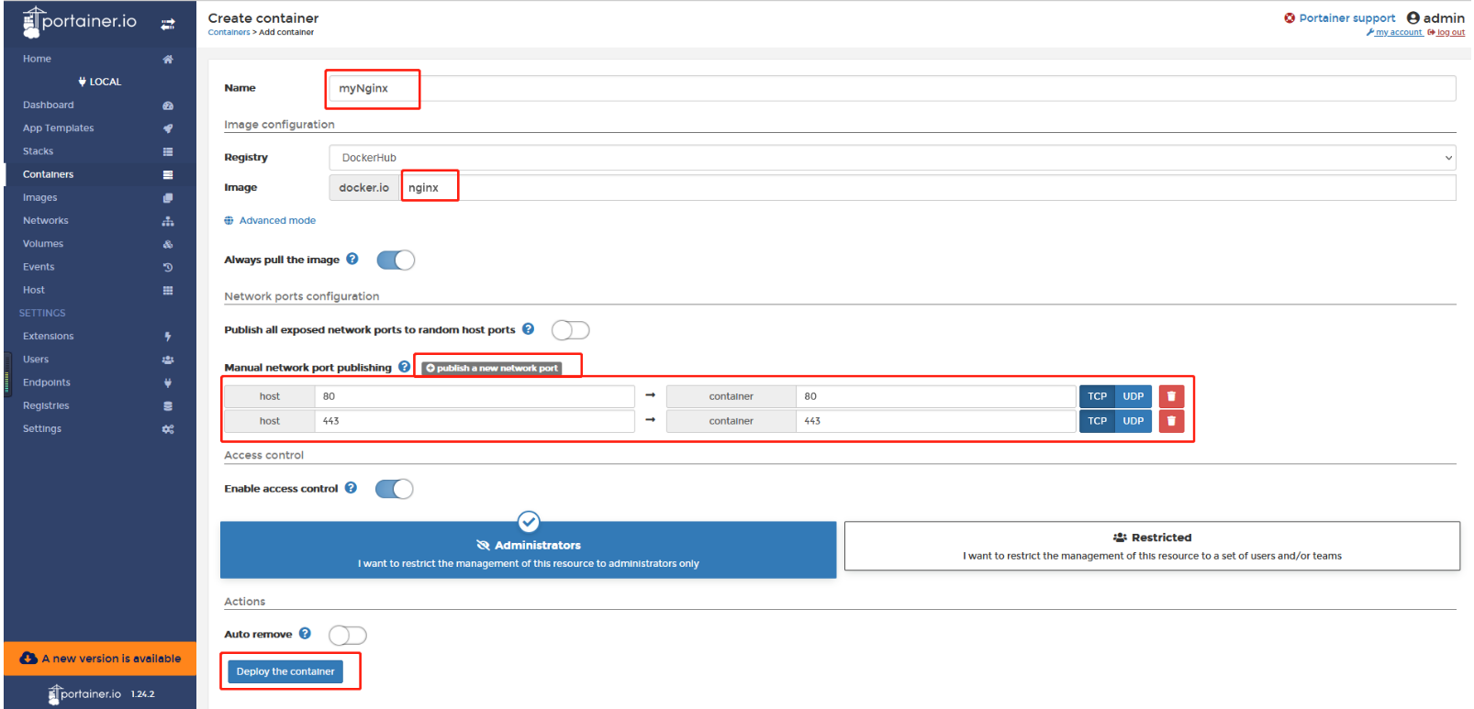Select UDP for the port 80 row
Viewport: 1474px width, 709px height.
(1133, 396)
